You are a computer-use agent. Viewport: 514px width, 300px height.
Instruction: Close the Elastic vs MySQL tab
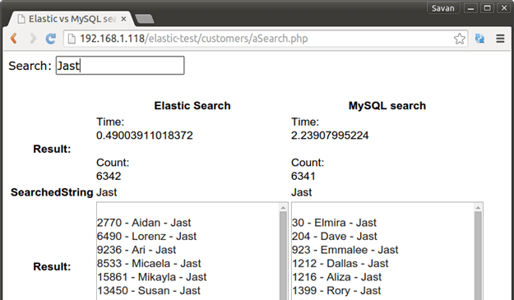(x=123, y=19)
